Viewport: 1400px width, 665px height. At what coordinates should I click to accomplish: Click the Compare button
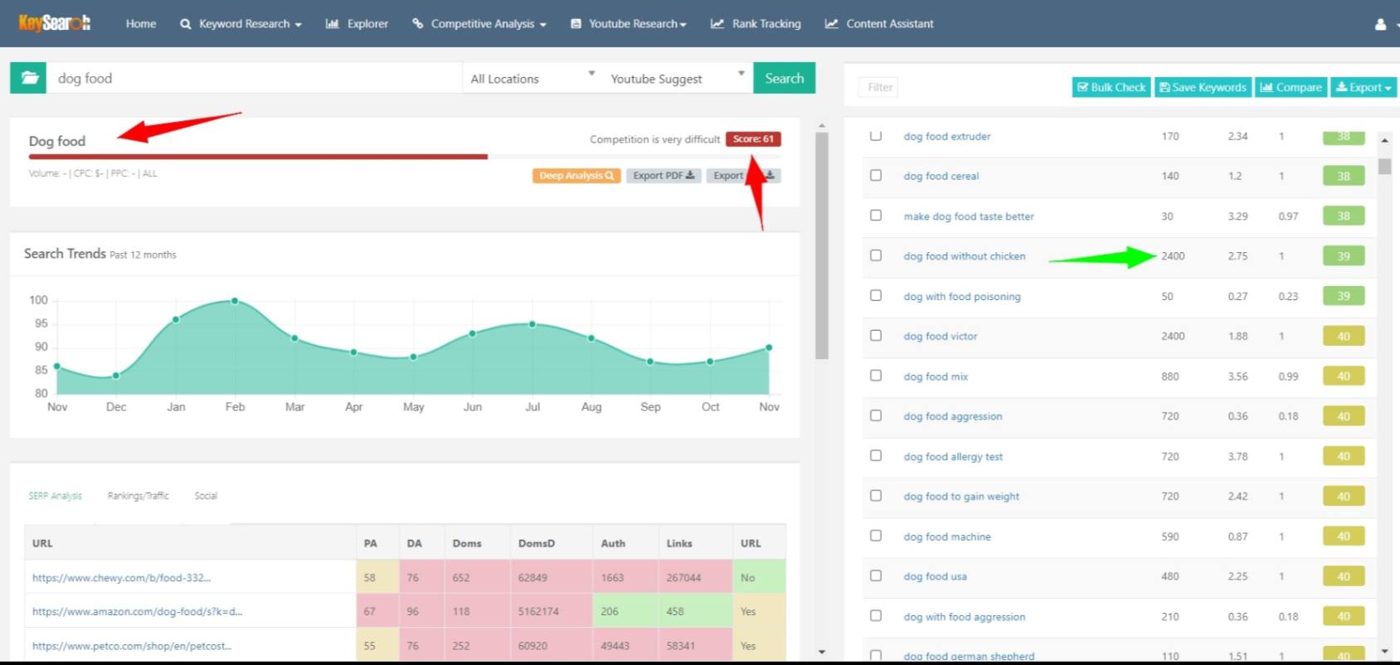tap(1291, 87)
